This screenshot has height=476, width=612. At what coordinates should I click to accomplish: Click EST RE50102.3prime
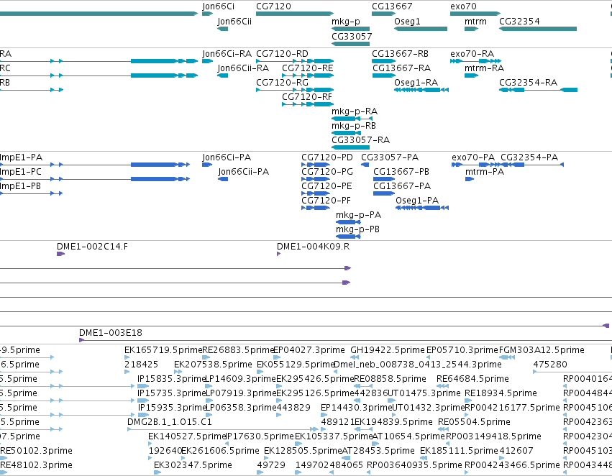click(x=4, y=458)
